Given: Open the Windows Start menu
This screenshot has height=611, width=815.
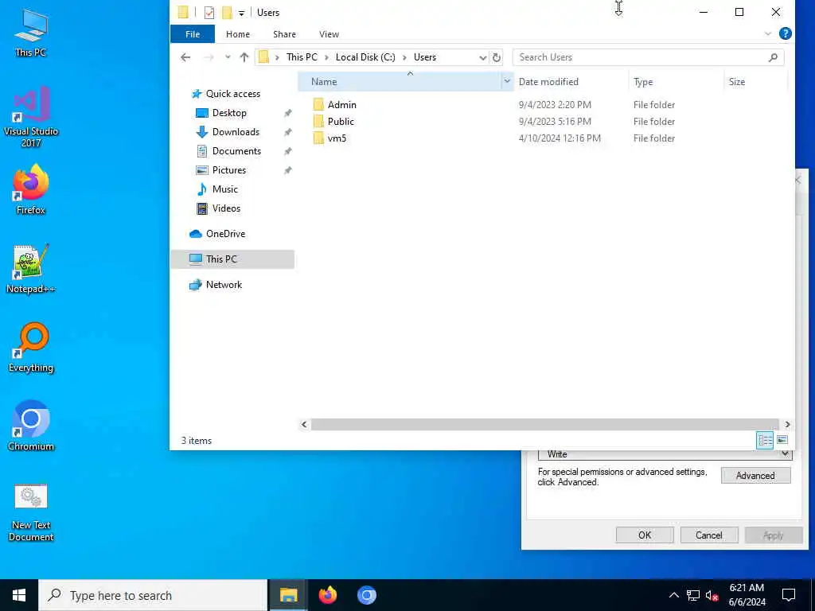Looking at the screenshot, I should [x=19, y=595].
